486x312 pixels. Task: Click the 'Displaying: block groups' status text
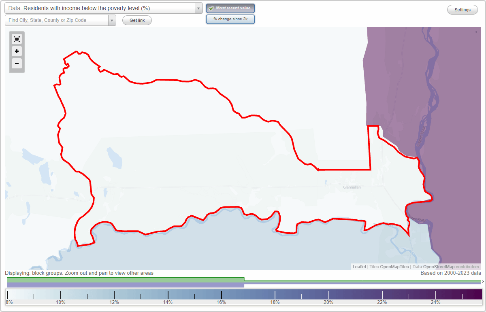click(x=79, y=273)
